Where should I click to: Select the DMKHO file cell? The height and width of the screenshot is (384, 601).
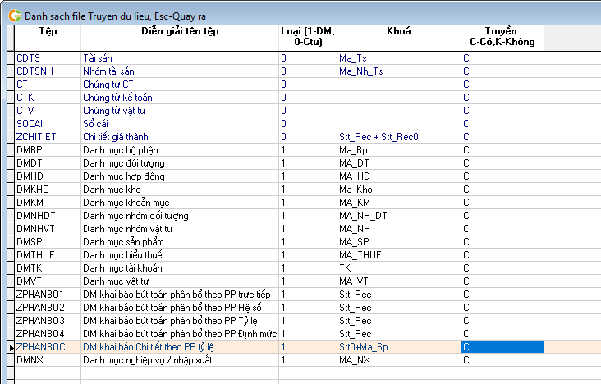(x=48, y=190)
